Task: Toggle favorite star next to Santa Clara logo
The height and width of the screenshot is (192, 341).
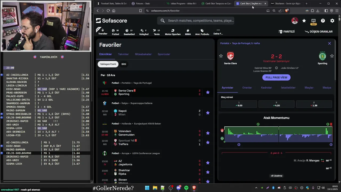Action: pos(221,56)
